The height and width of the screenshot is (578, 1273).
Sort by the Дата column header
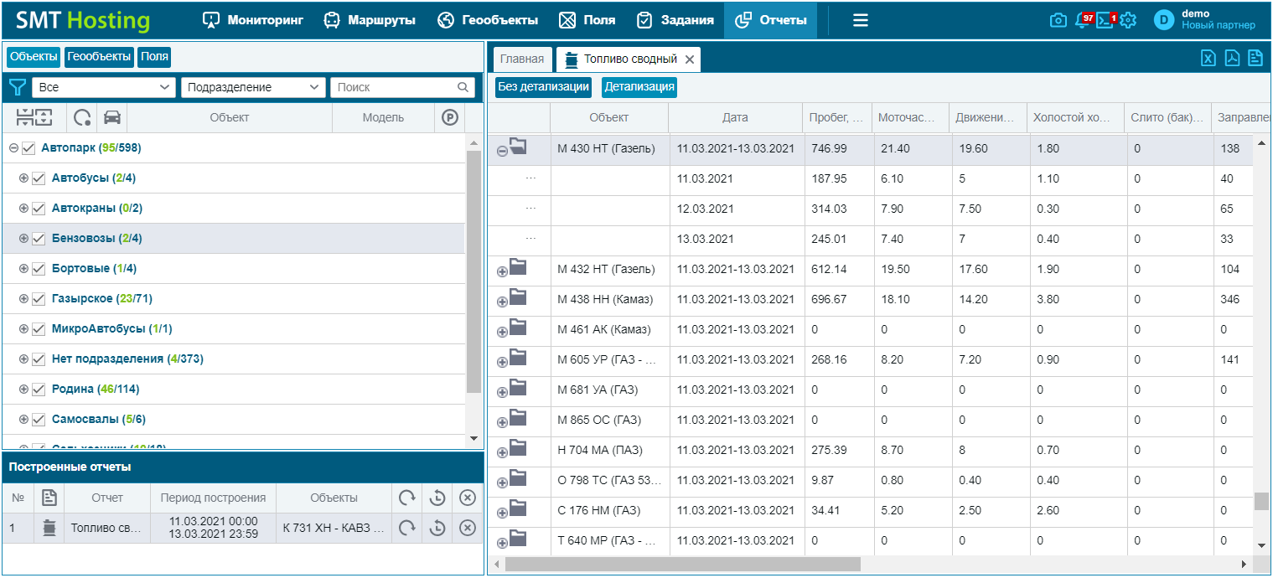coord(735,118)
